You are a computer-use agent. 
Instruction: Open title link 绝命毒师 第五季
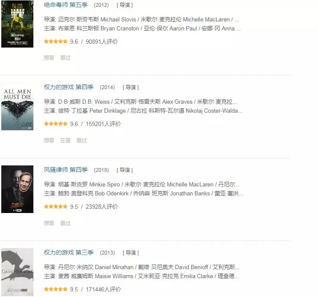click(66, 5)
